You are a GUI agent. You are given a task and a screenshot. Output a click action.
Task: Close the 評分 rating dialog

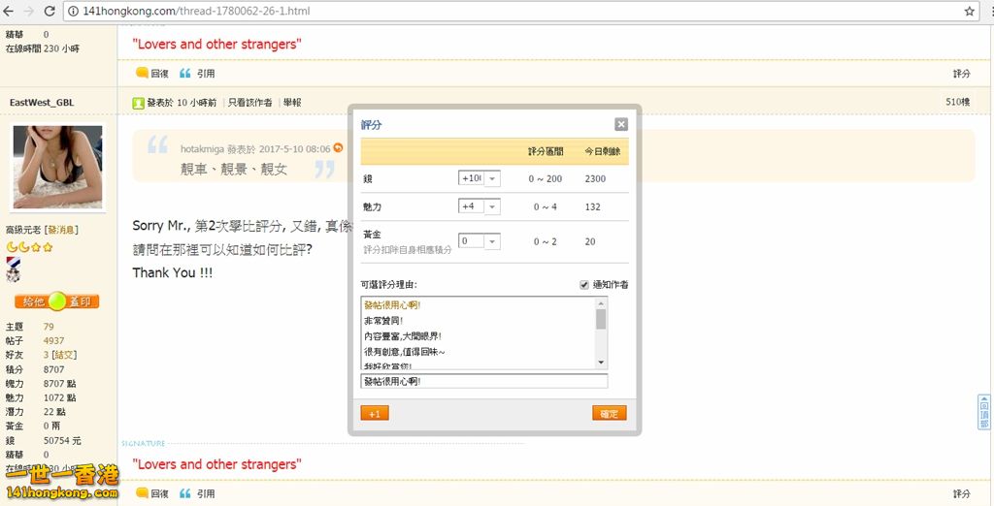[621, 124]
